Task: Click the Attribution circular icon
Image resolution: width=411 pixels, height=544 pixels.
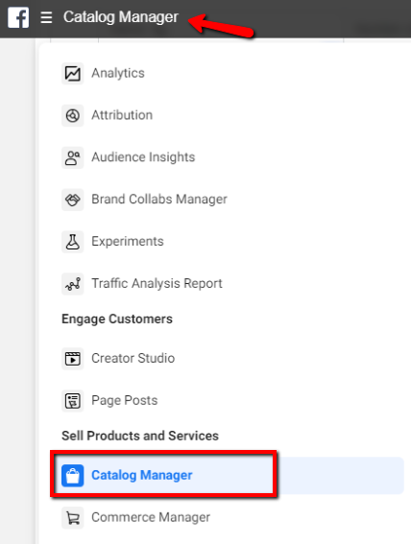Action: pos(73,115)
